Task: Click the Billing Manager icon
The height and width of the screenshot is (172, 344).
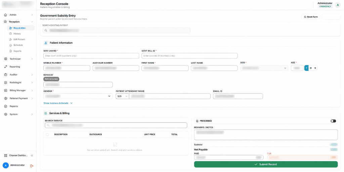Action: coord(5,90)
